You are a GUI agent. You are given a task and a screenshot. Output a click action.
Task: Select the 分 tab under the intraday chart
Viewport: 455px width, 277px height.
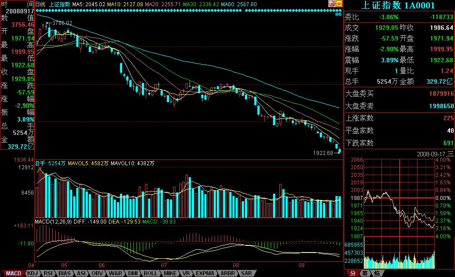[x=352, y=273]
